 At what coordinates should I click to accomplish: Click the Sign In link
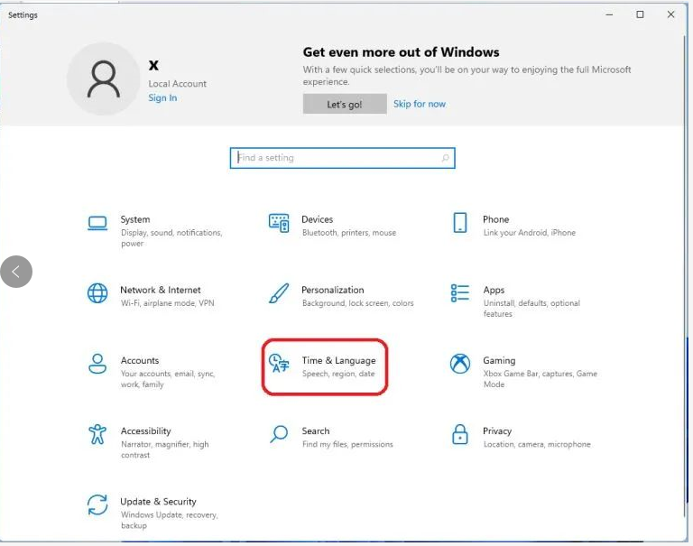(162, 97)
